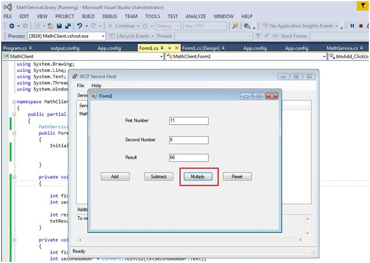Click the Subtract button in Form1
The height and width of the screenshot is (263, 370).
pyautogui.click(x=158, y=177)
